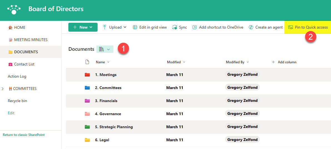Click Return to classic SharePoint link
Screen dimensions: 331x149
click(24, 135)
